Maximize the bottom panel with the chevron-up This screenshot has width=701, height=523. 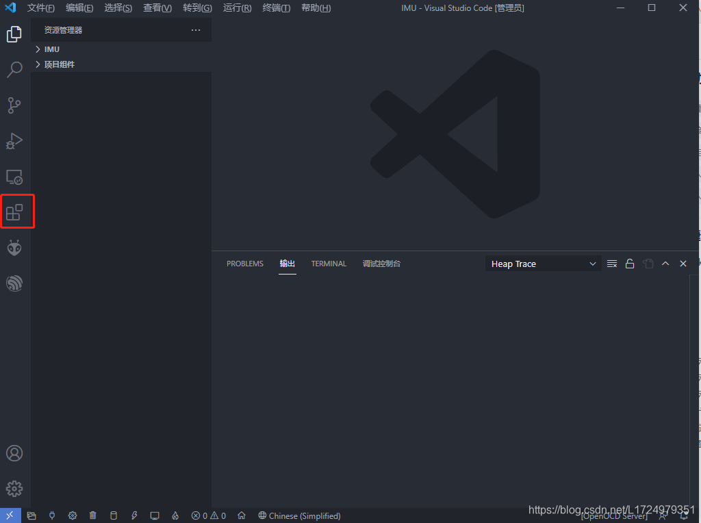click(x=665, y=264)
